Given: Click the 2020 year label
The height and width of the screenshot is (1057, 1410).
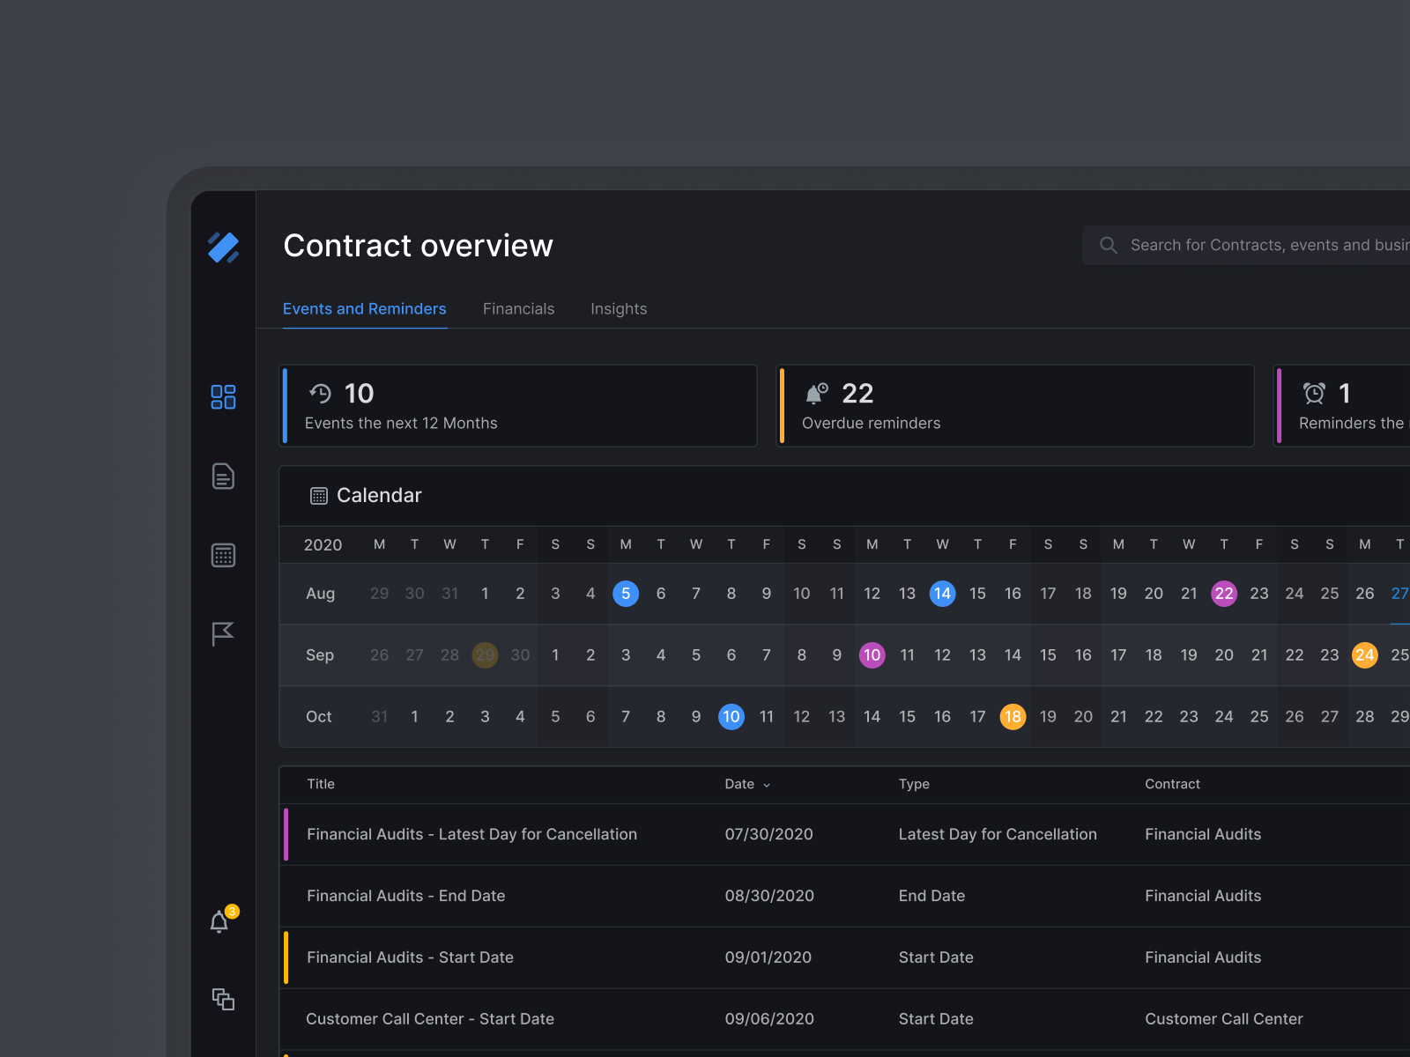Looking at the screenshot, I should [x=323, y=545].
